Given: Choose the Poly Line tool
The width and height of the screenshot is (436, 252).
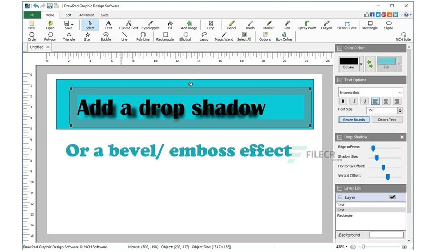Looking at the screenshot, I should 143,36.
